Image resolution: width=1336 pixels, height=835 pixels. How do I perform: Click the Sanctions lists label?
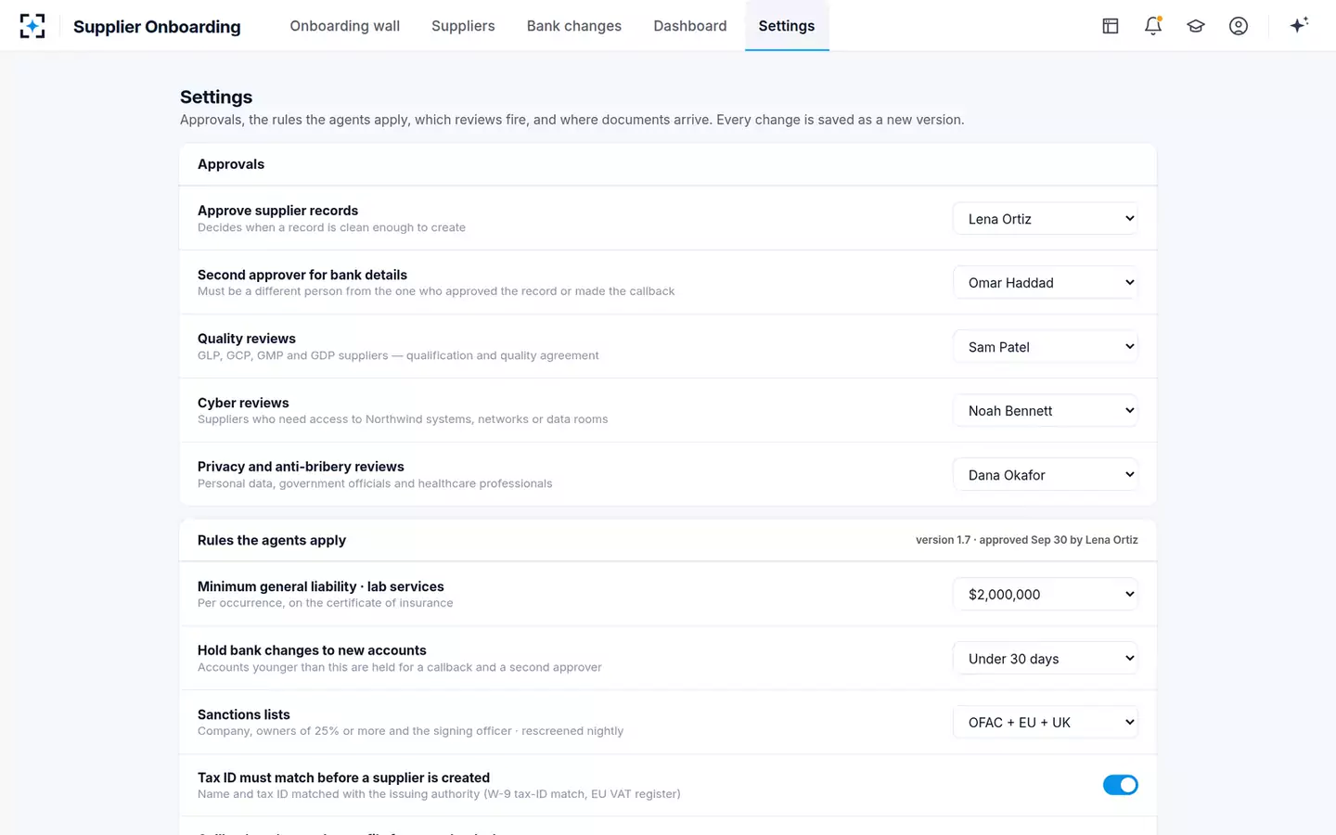(x=244, y=714)
